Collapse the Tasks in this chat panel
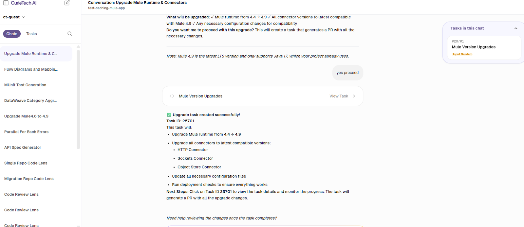524x227 pixels. click(516, 28)
